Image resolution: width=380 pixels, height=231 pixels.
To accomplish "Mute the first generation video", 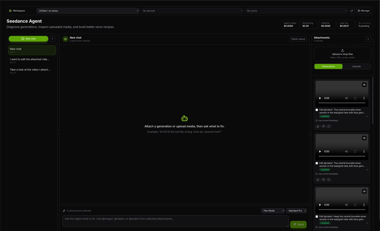I will coord(346,98).
